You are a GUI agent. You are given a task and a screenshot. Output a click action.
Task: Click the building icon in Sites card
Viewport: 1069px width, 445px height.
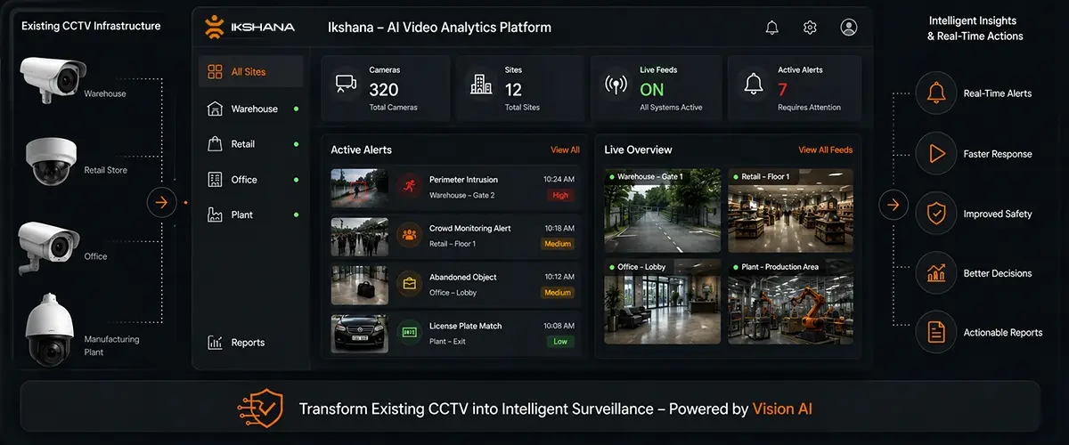[x=481, y=84]
